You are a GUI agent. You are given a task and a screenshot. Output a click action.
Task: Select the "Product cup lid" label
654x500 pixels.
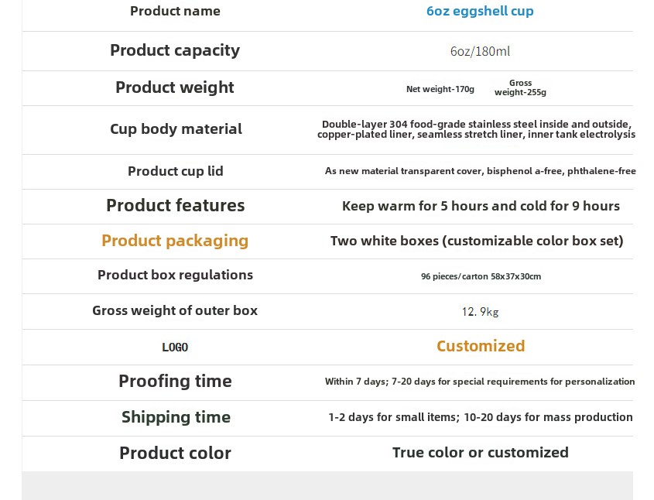point(175,171)
